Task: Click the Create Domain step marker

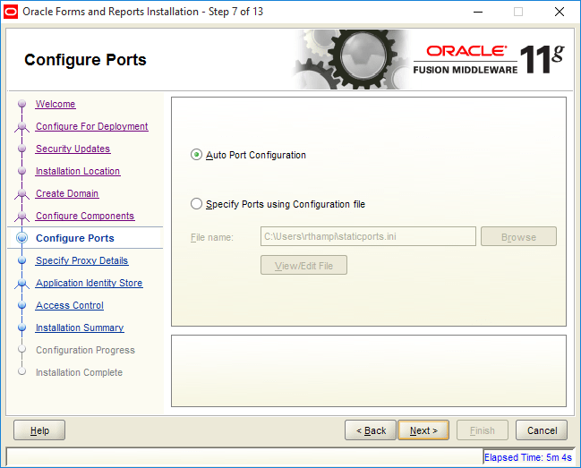Action: tap(21, 194)
